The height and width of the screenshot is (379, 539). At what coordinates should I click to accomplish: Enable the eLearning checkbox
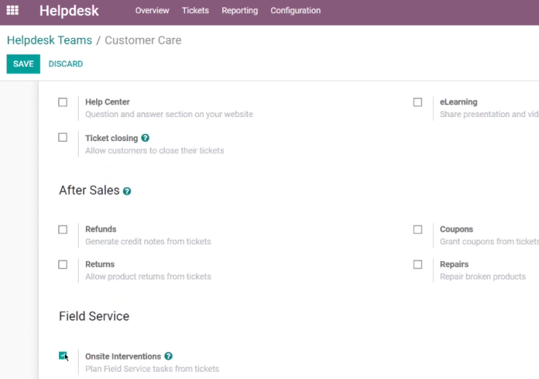(417, 103)
